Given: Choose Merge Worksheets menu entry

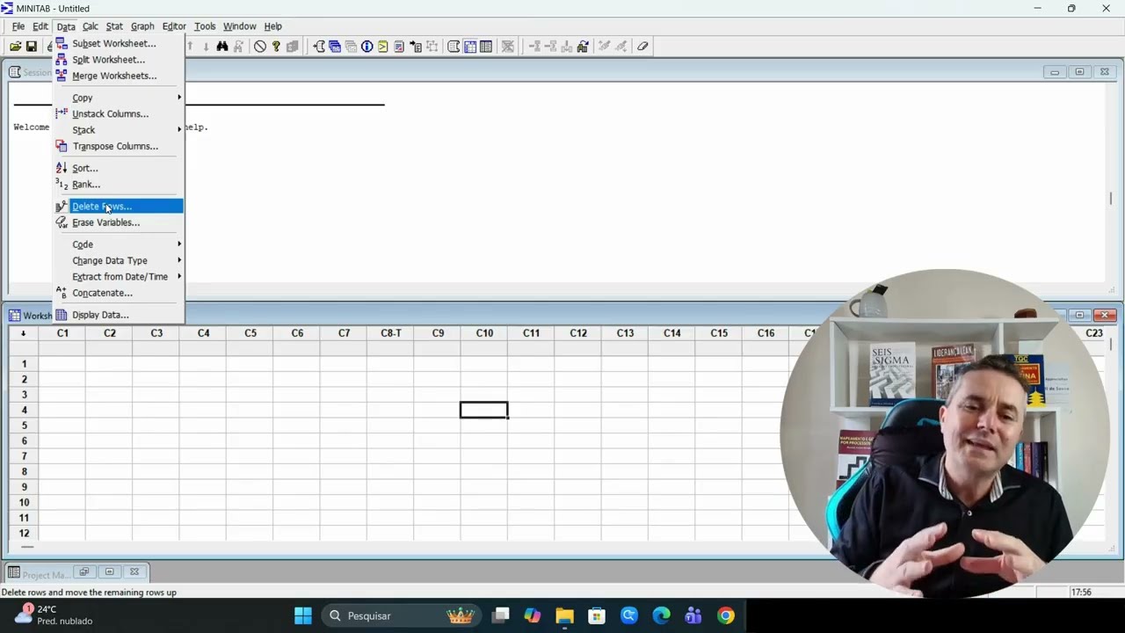Looking at the screenshot, I should pyautogui.click(x=119, y=76).
